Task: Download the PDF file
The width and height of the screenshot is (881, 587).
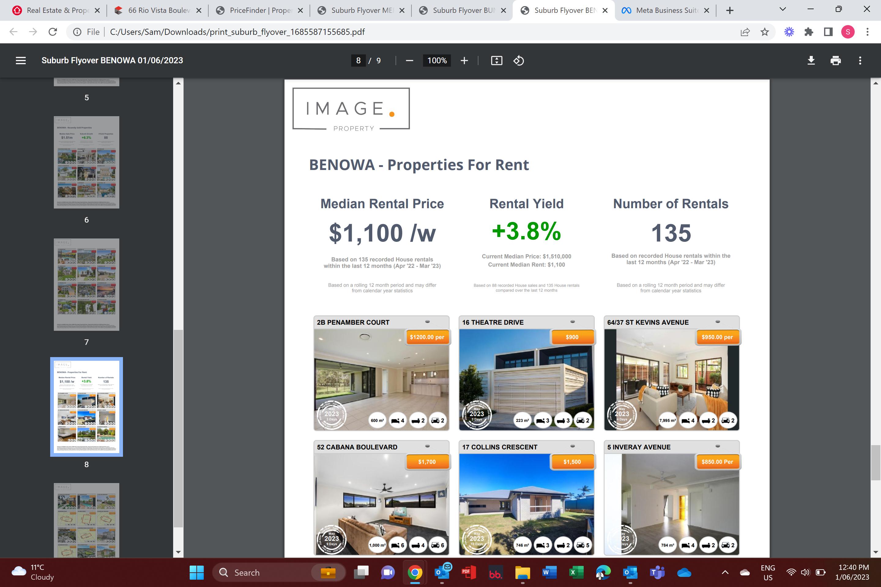Action: [x=811, y=61]
